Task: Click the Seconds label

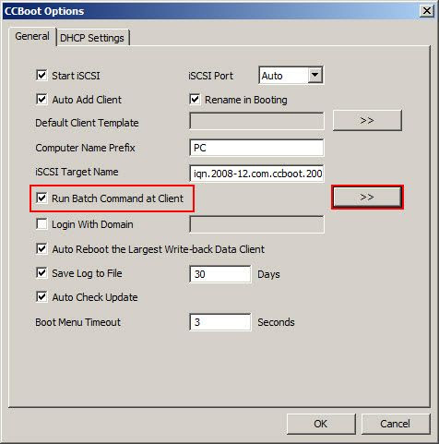Action: point(276,322)
